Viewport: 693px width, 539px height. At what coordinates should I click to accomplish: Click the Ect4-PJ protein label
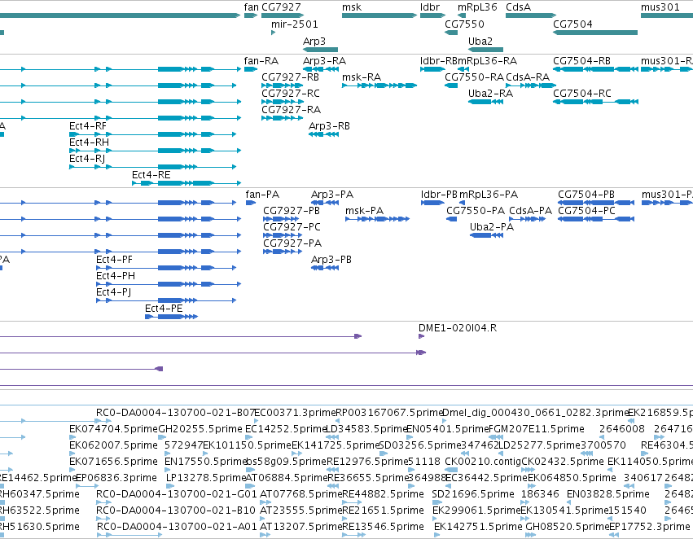[x=113, y=292]
